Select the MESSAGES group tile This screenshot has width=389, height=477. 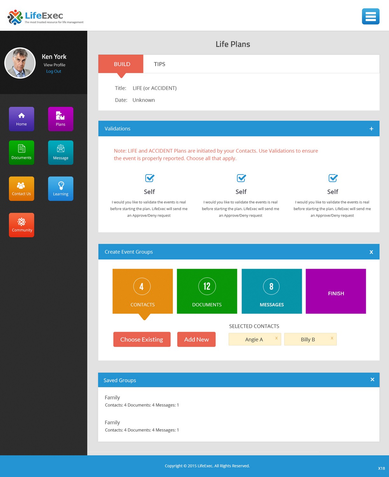(272, 291)
